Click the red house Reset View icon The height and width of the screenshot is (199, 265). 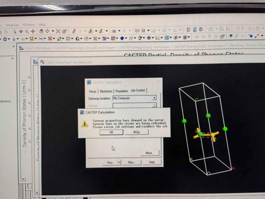[x=41, y=31]
